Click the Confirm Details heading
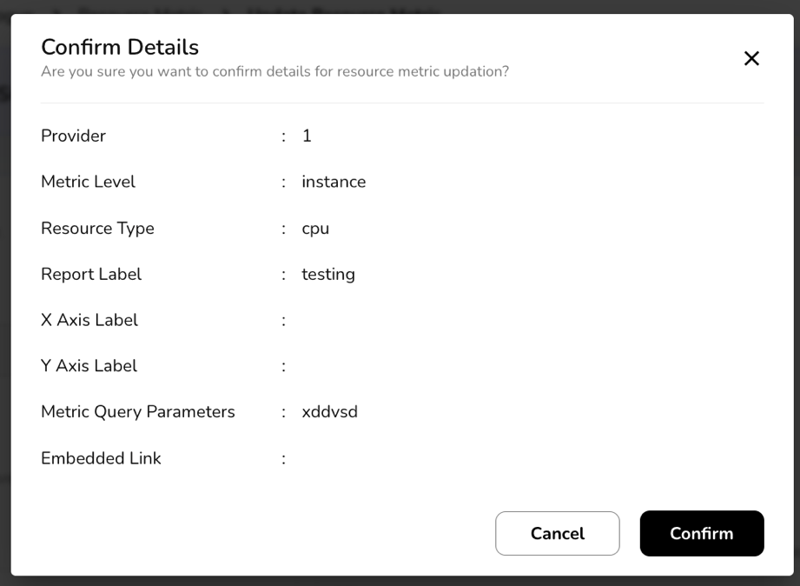Viewport: 800px width, 586px height. coord(120,47)
